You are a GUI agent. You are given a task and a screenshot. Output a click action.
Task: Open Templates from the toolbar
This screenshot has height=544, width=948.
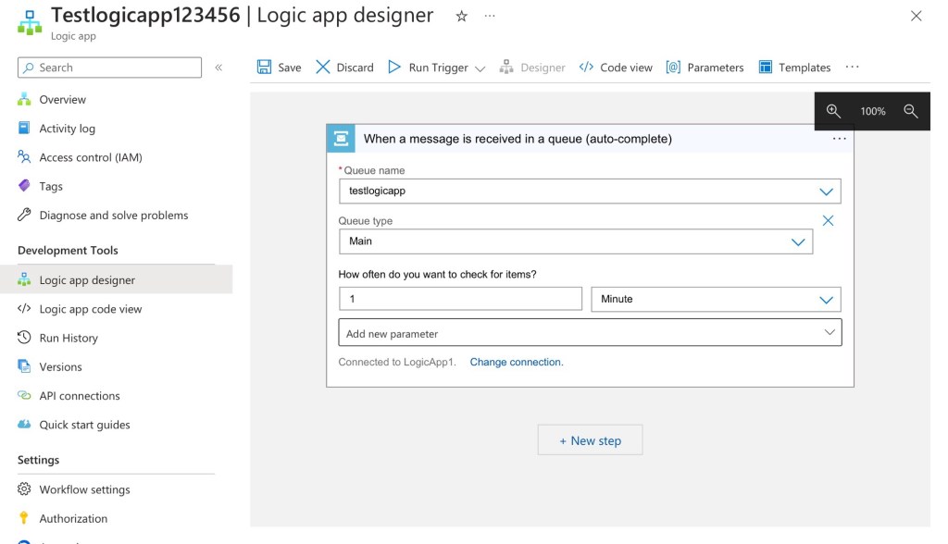pos(794,68)
